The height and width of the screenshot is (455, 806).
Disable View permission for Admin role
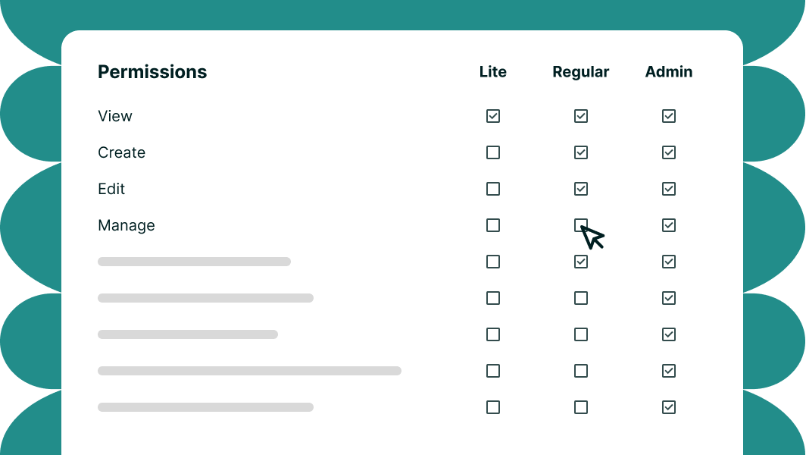coord(669,116)
